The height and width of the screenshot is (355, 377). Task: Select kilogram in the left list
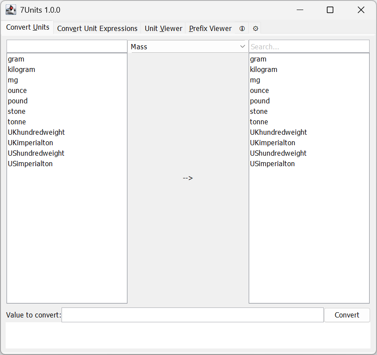point(21,69)
